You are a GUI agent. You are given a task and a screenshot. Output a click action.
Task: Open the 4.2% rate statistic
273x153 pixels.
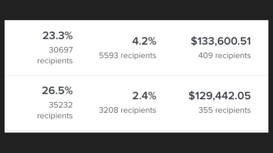[x=144, y=41]
